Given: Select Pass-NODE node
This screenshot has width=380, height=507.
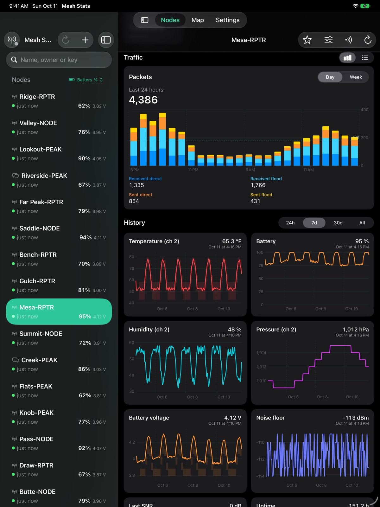Looking at the screenshot, I should coord(59,443).
